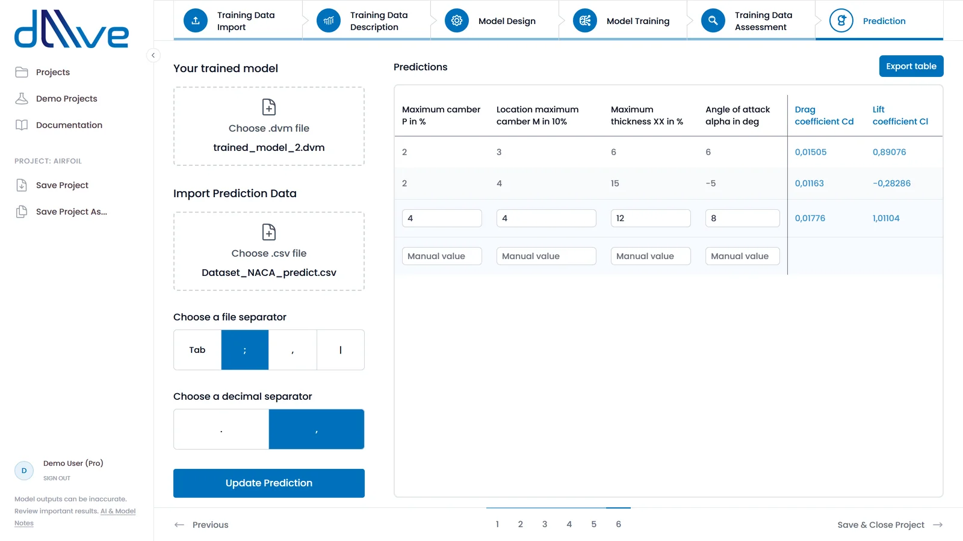Open Training Data Description step tab
The image size is (963, 541).
pyautogui.click(x=366, y=20)
